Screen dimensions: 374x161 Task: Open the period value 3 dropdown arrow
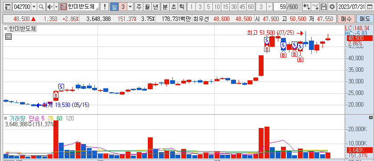point(130,7)
